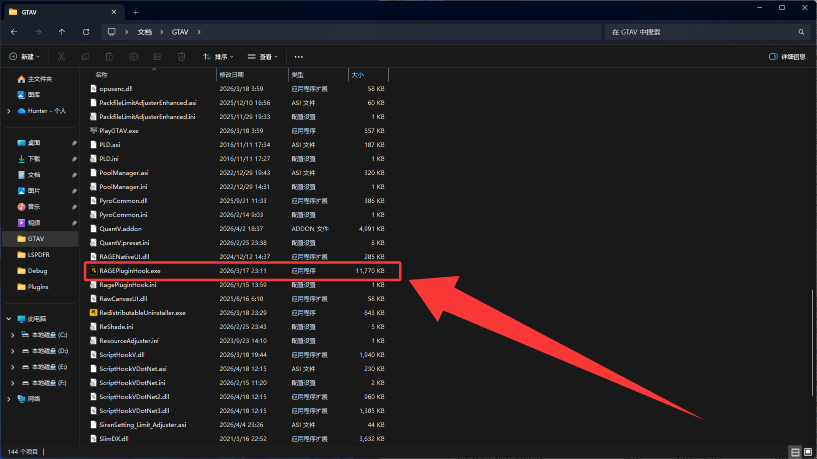Screen dimensions: 817x459
Task: Open a new File Explorer tab
Action: 136,12
